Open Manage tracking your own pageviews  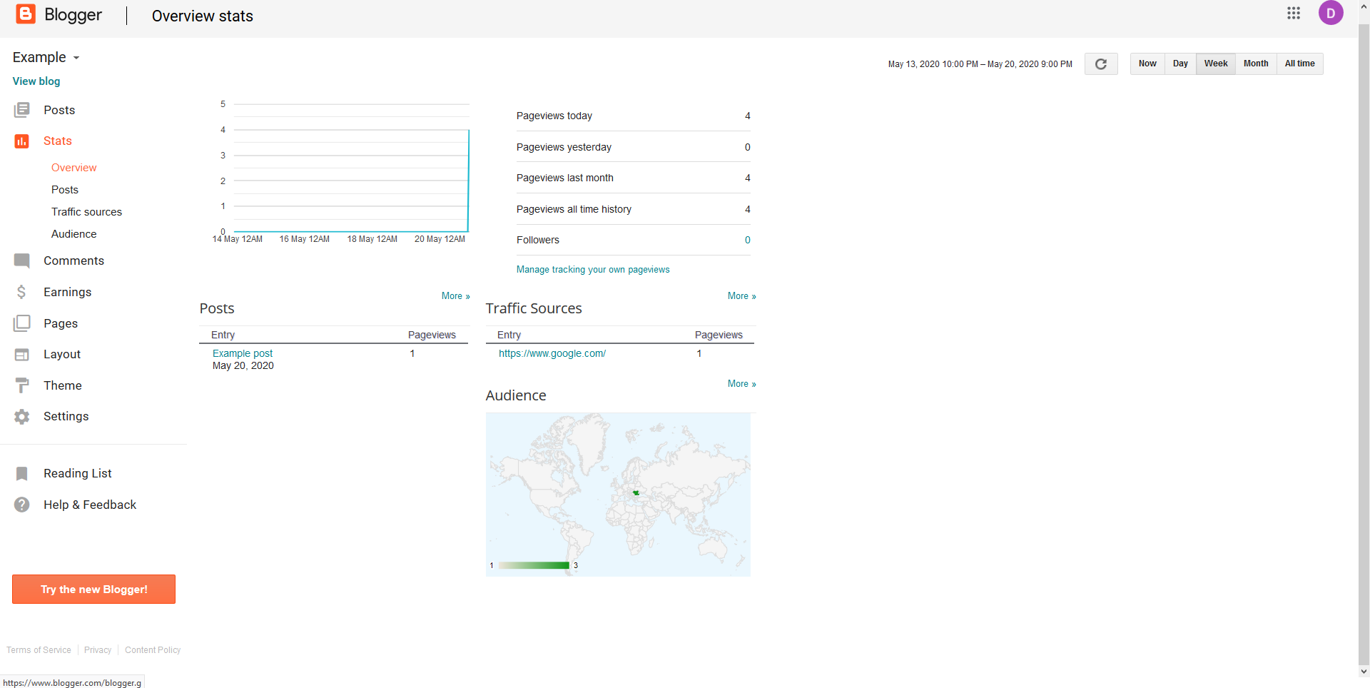tap(593, 270)
